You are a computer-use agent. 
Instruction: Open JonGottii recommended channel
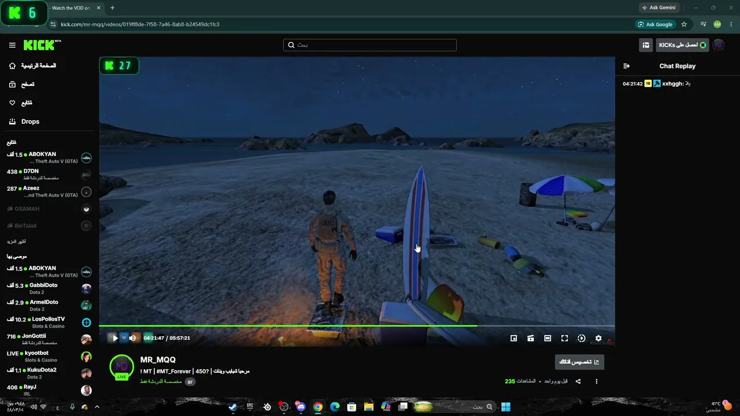tap(49, 340)
